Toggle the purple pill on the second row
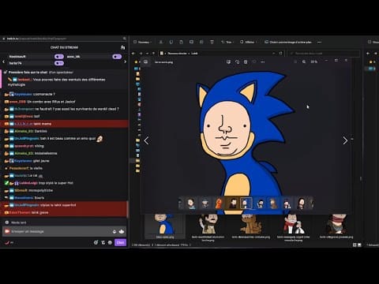This screenshot has width=379, height=284. click(x=59, y=63)
